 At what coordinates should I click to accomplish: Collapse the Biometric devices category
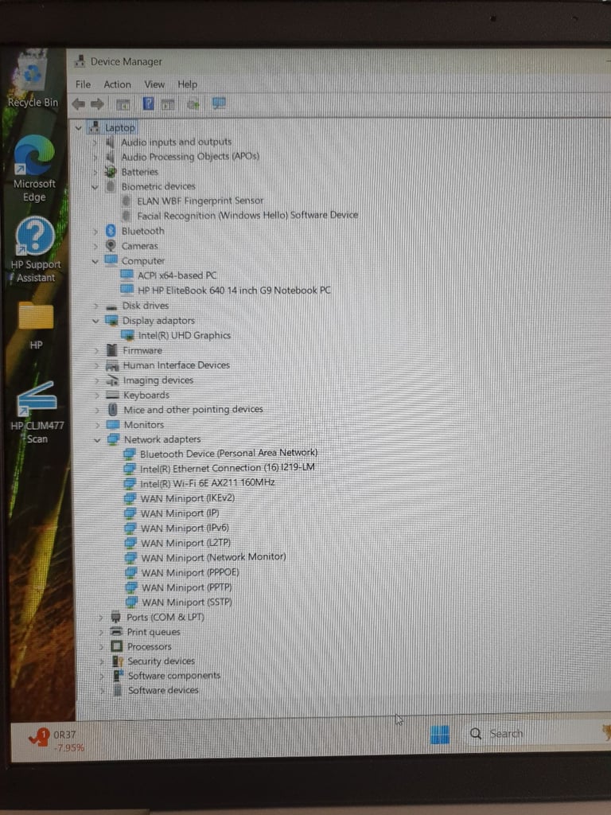pos(95,186)
